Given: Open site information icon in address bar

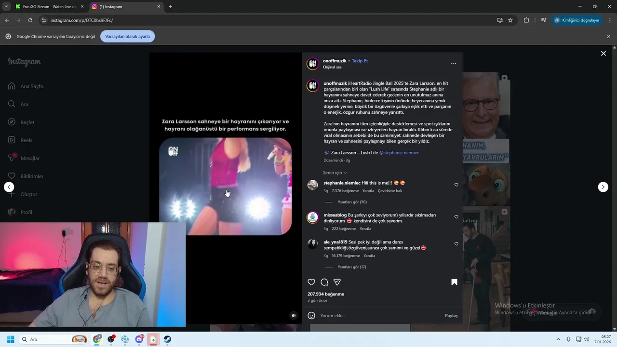Looking at the screenshot, I should click(44, 20).
